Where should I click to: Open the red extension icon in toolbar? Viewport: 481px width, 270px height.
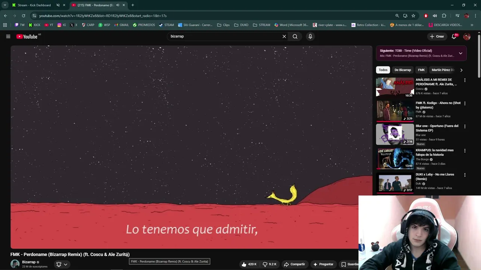[x=426, y=16]
